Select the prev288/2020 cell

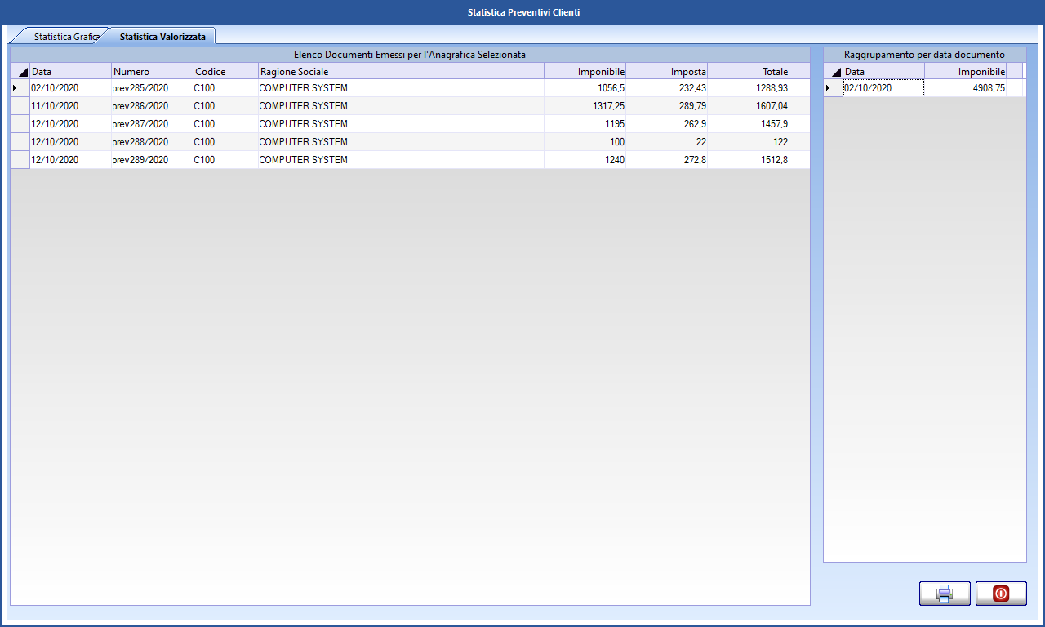(153, 142)
